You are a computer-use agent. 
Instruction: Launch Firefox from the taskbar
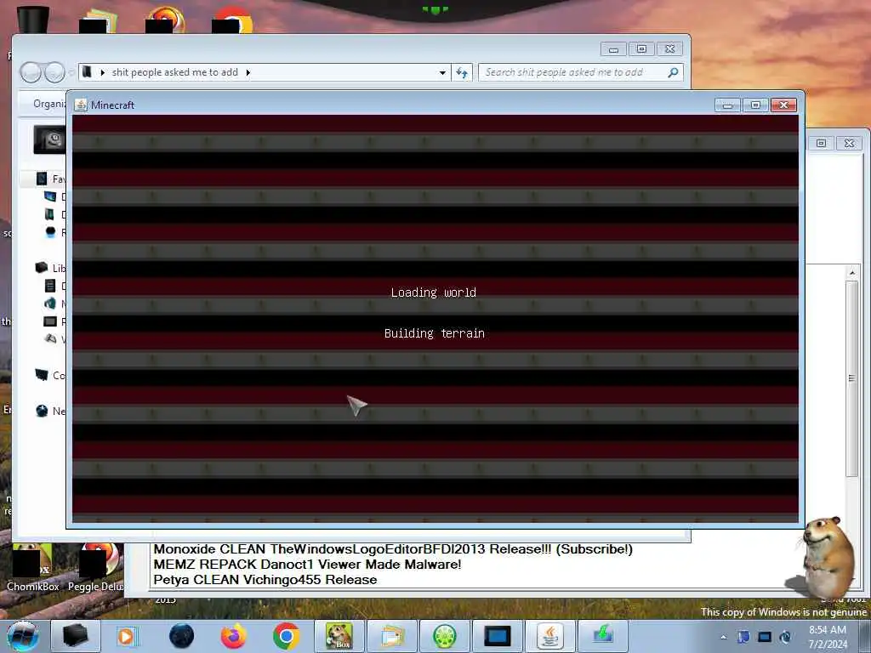(234, 636)
